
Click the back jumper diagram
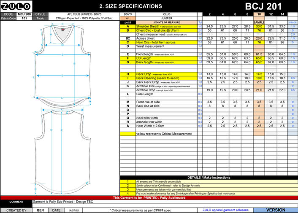click(62, 151)
